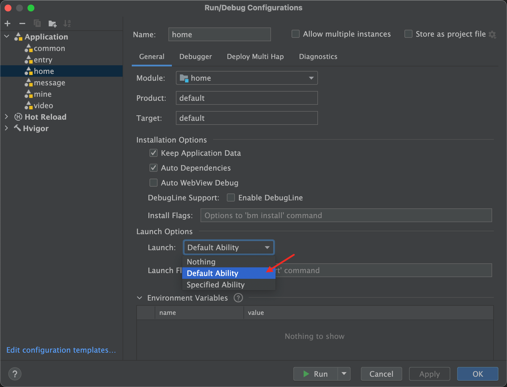This screenshot has height=387, width=507.
Task: Click the Hvigor hammer icon
Action: [17, 128]
